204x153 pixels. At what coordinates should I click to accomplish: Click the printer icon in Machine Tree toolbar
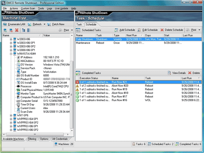(60, 30)
